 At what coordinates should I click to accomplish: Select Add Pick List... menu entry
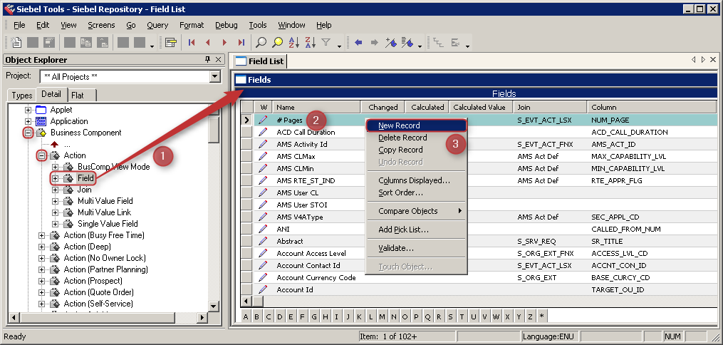pos(417,230)
